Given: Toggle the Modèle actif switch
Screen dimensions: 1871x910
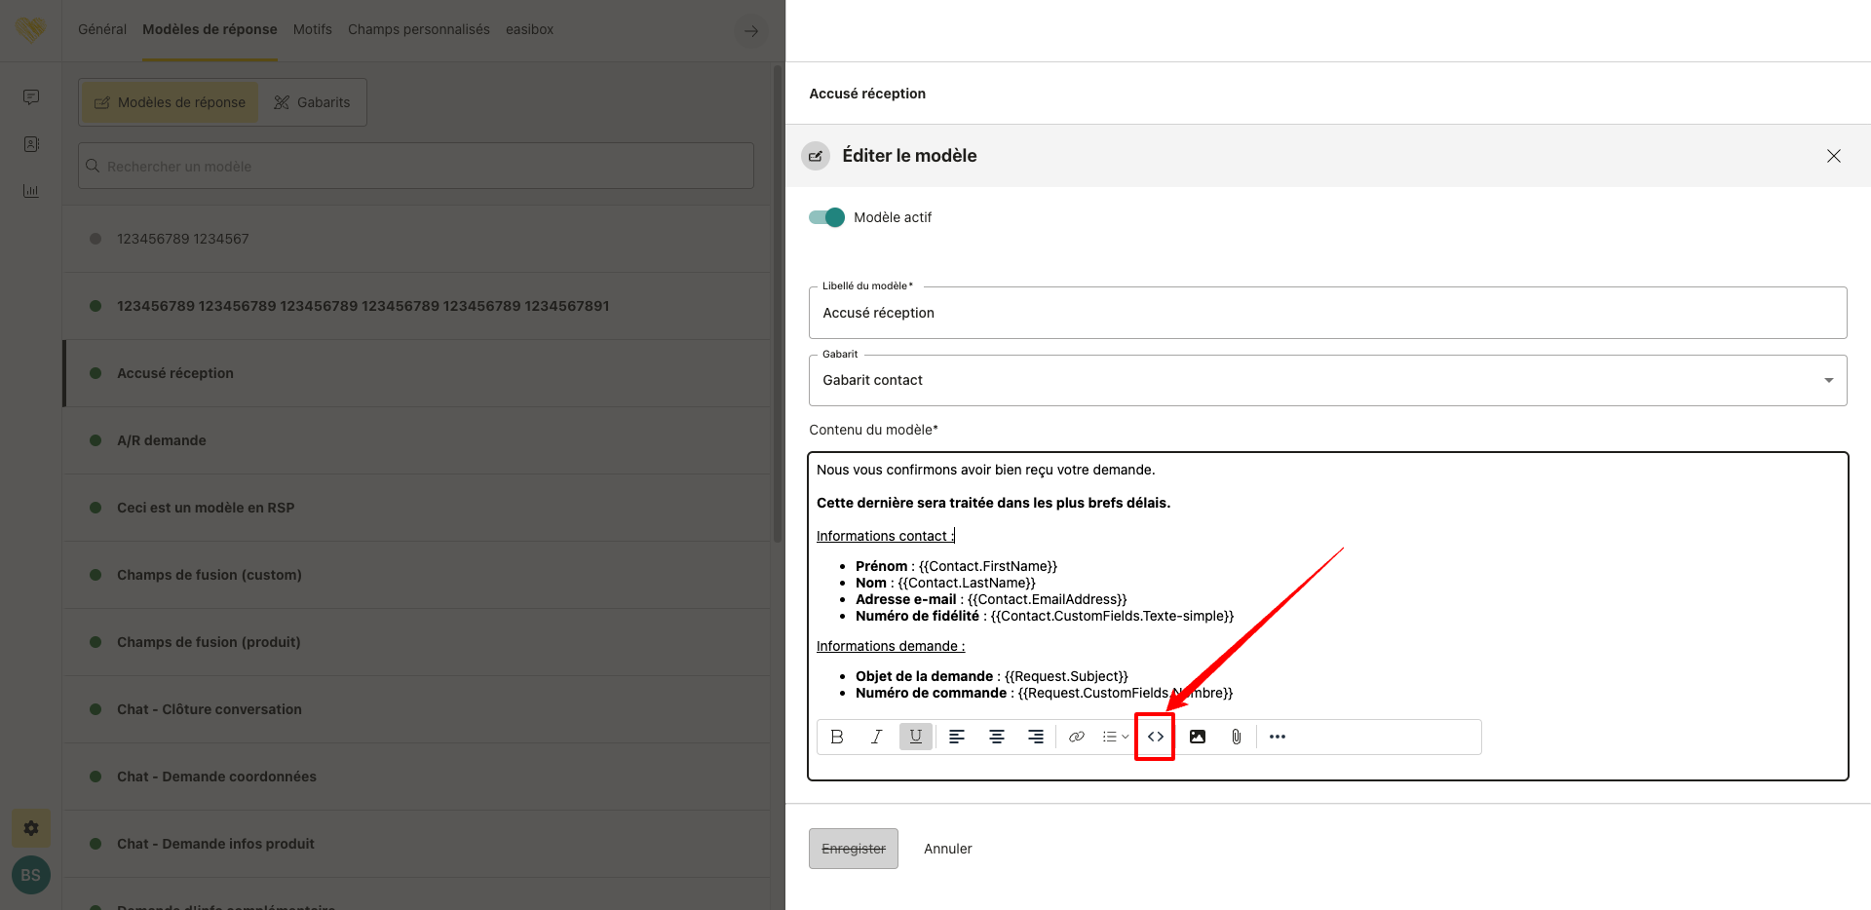Looking at the screenshot, I should [x=826, y=217].
